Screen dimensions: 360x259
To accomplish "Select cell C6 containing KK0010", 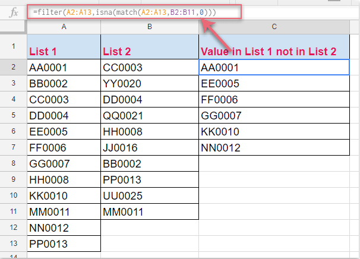I will [x=274, y=131].
